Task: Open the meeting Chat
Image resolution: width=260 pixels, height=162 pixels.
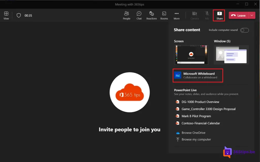Action: (x=139, y=15)
